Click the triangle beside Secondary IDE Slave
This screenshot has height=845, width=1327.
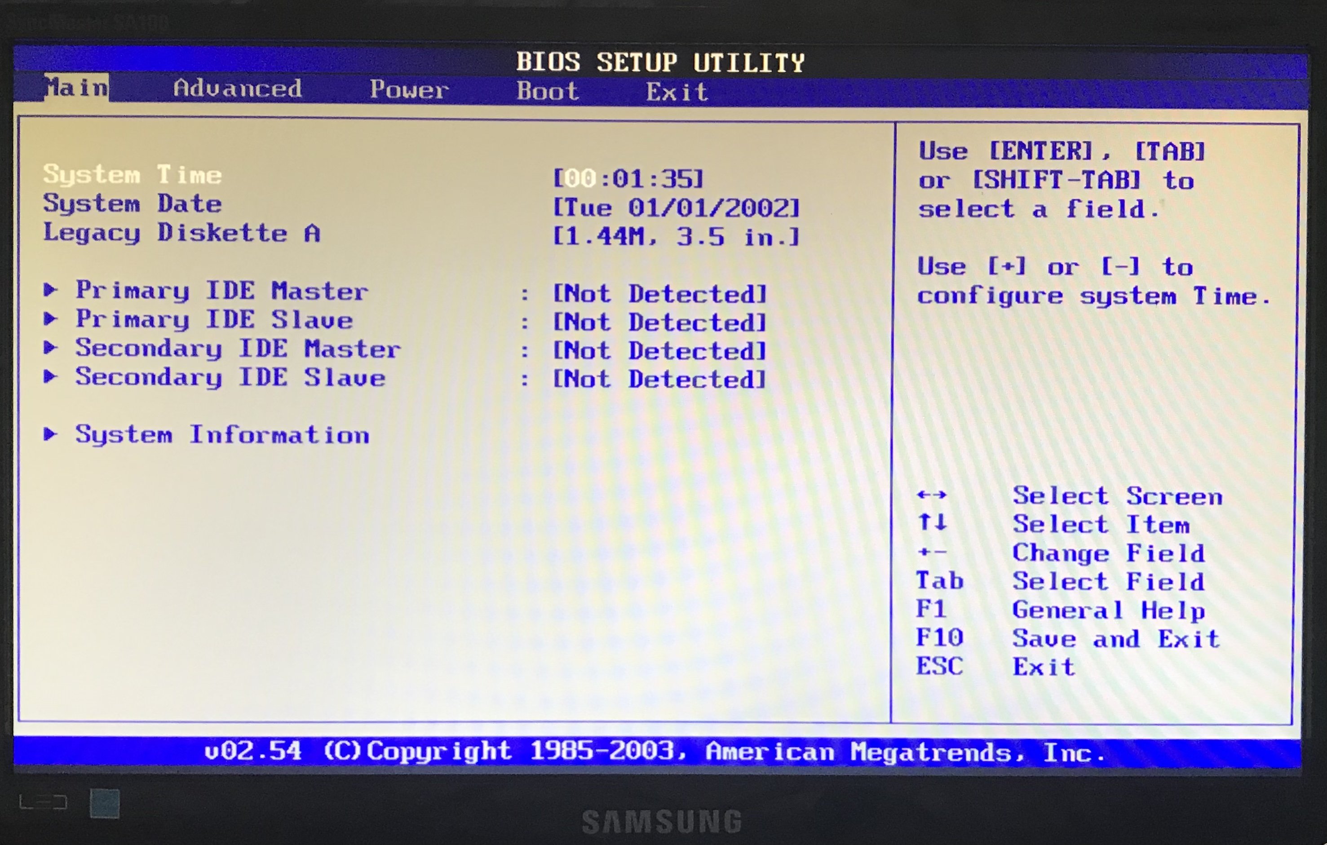coord(50,376)
